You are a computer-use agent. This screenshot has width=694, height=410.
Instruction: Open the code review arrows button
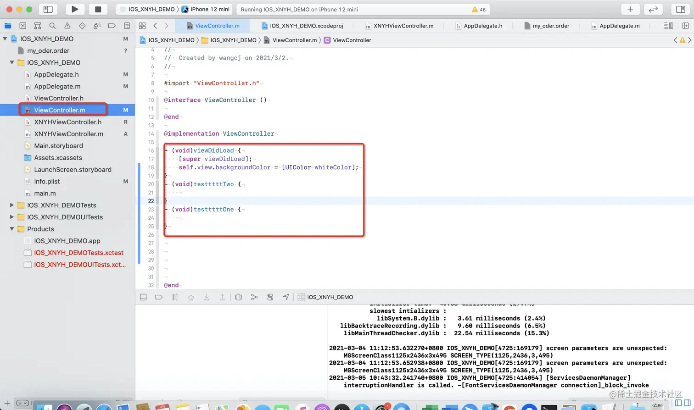click(653, 9)
